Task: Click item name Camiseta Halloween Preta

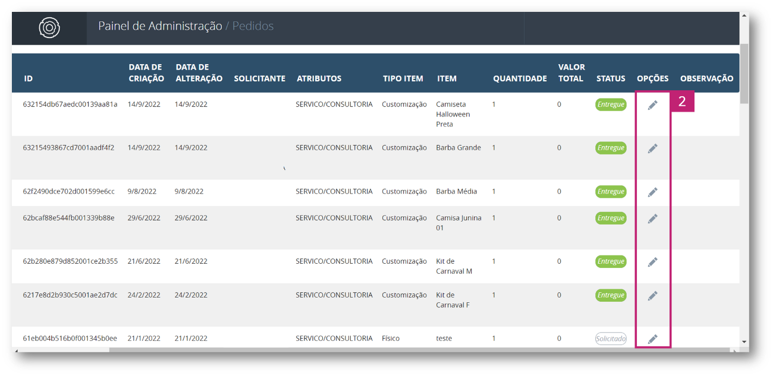Action: 453,114
